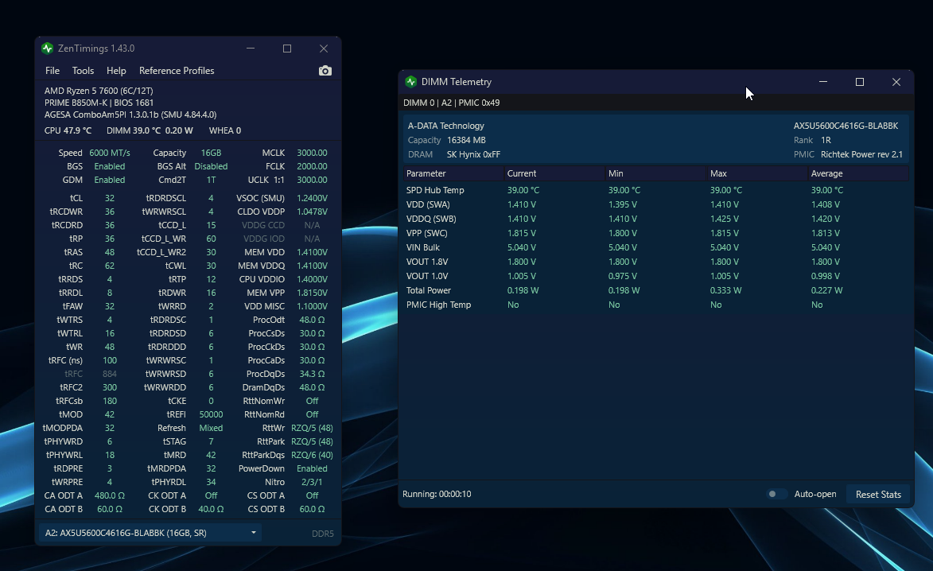Click the 0.227 W average power value

(826, 290)
